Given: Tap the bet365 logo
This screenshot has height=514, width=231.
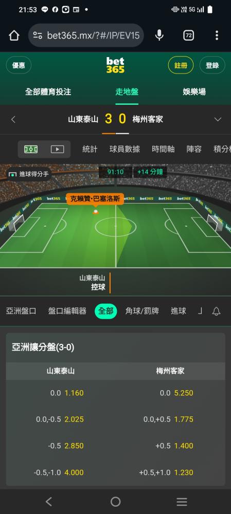Looking at the screenshot, I should tap(115, 65).
